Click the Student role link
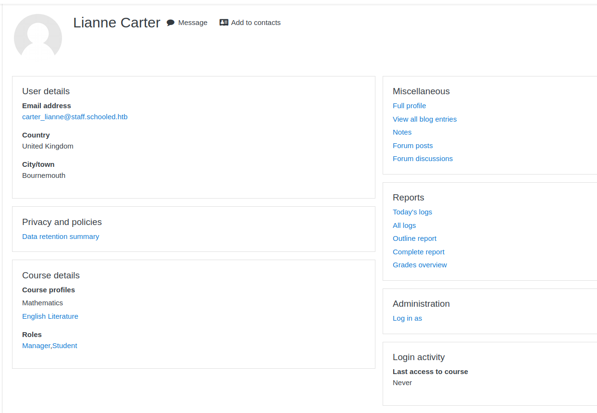The image size is (597, 413). (65, 346)
